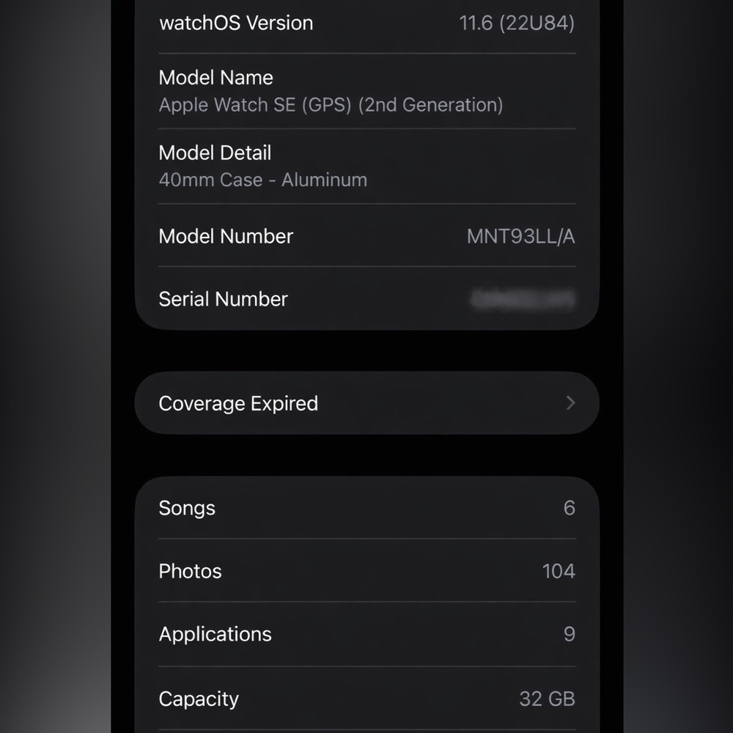
Task: Select the Capacity row label
Action: coord(199,699)
